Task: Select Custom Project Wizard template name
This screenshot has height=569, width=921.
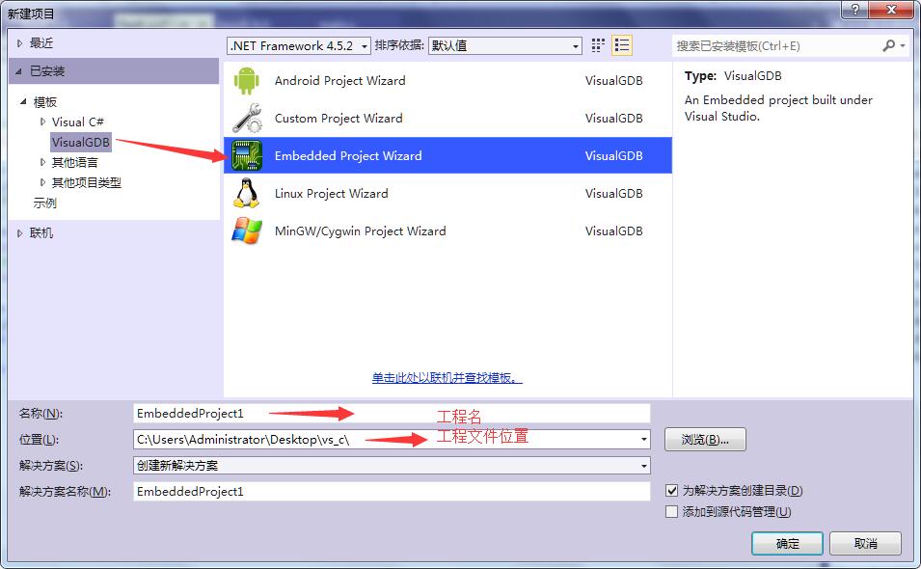Action: (x=339, y=118)
